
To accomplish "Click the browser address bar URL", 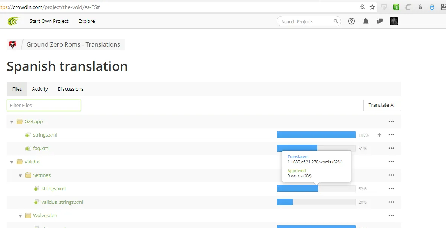I will point(50,7).
